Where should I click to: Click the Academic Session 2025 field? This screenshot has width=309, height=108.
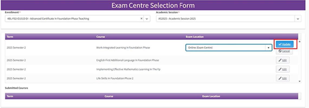point(225,19)
